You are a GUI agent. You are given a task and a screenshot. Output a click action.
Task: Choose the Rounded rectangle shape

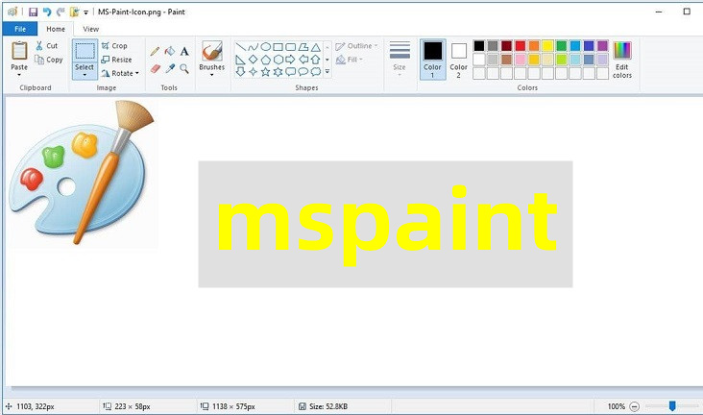[291, 47]
